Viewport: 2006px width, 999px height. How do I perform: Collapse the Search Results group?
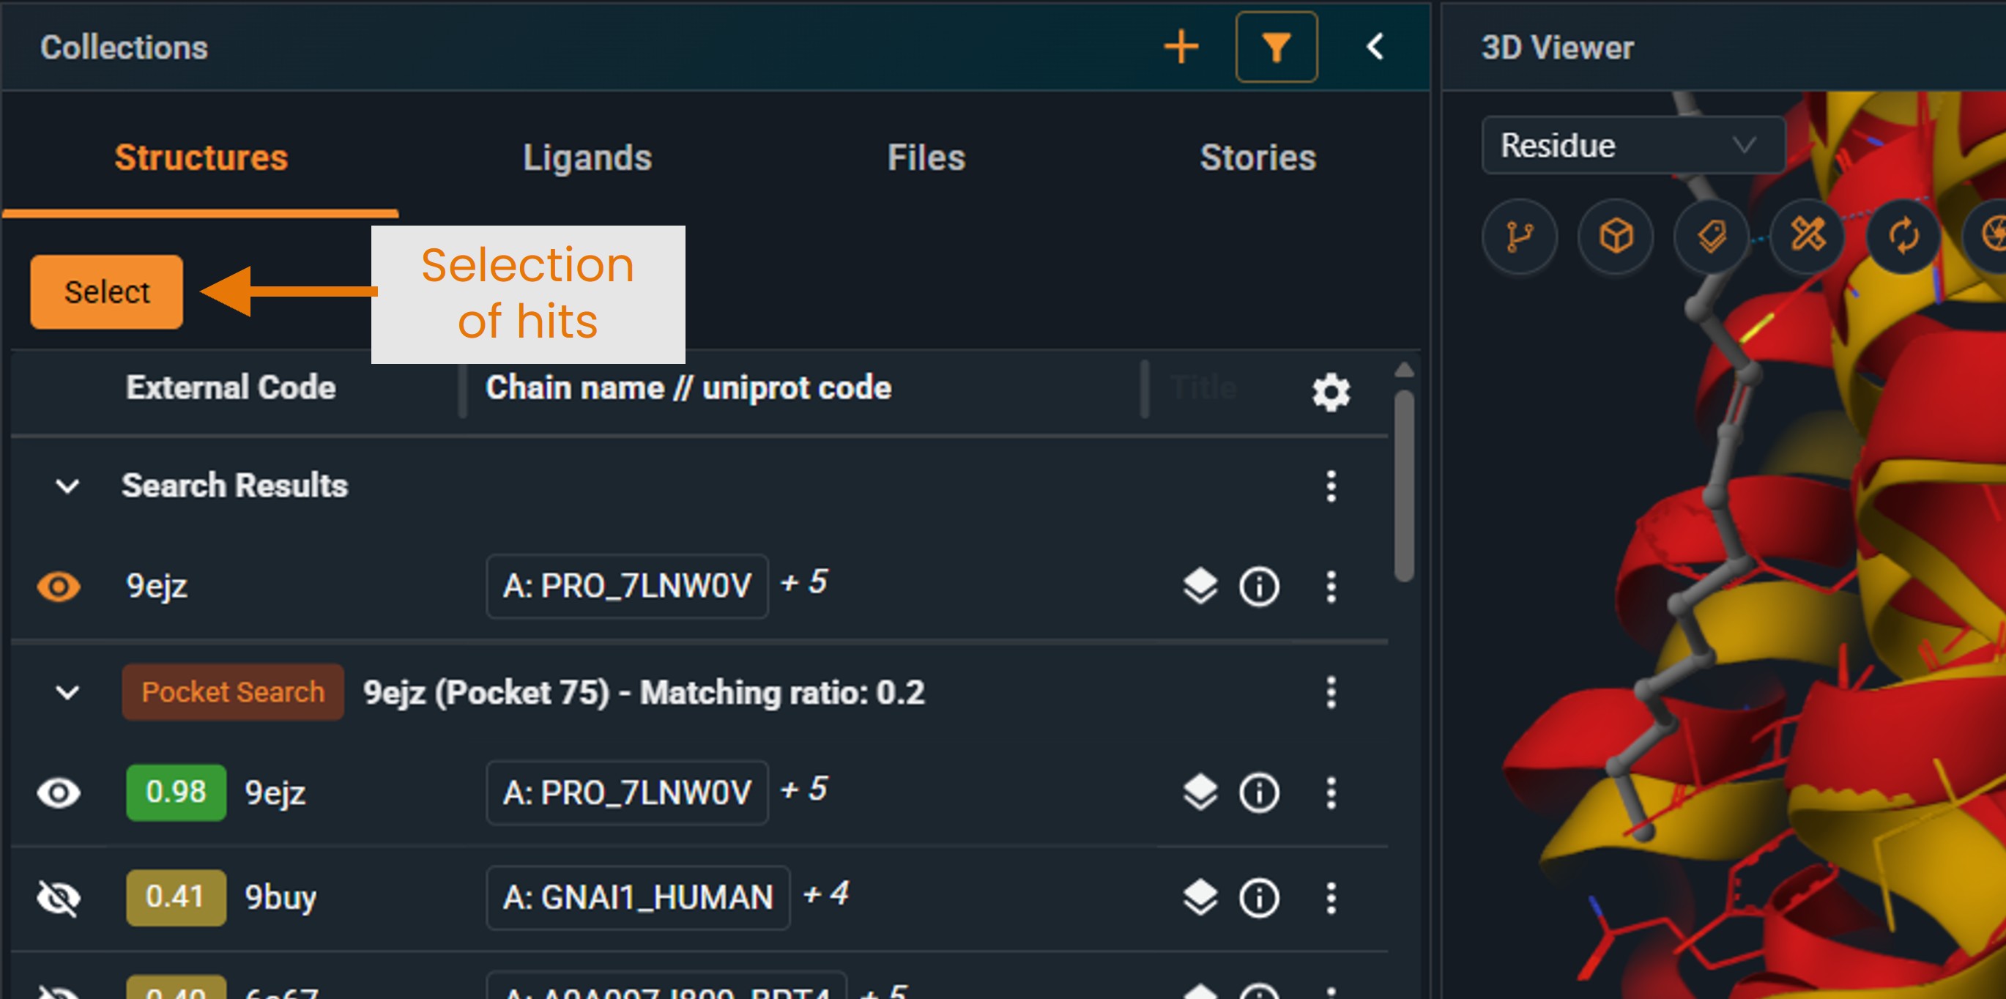[x=66, y=485]
